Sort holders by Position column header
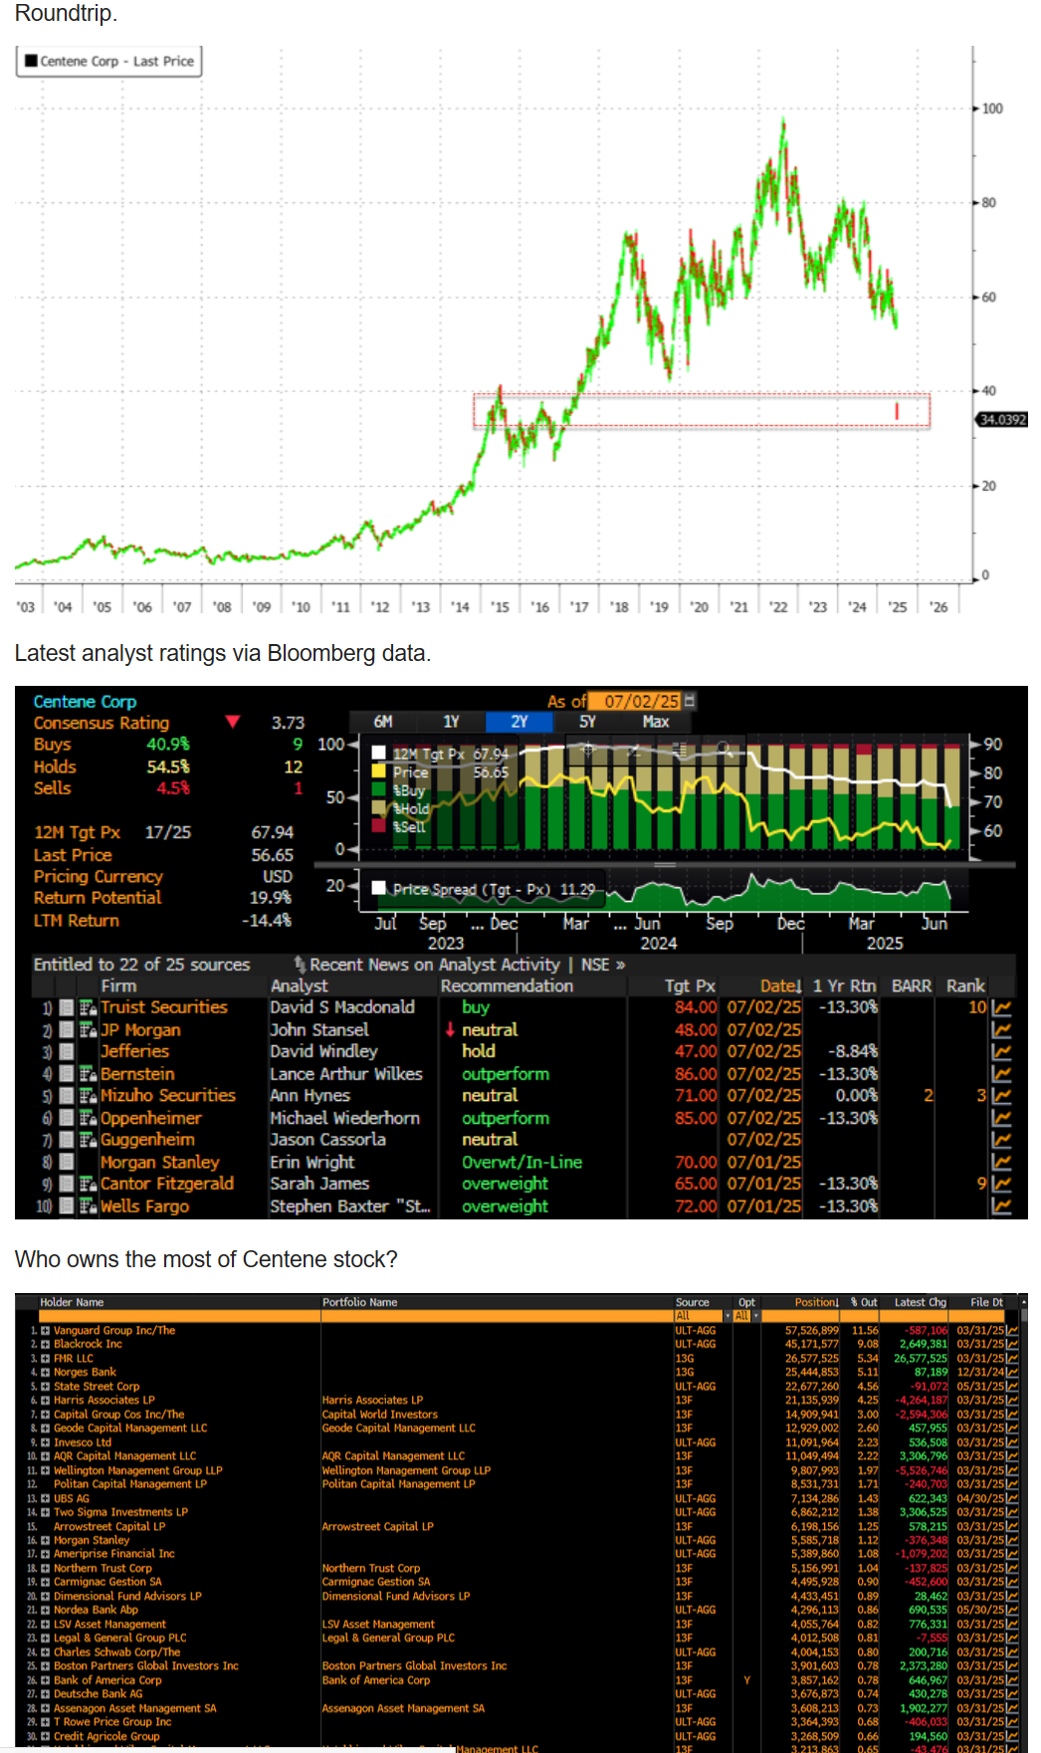 pos(816,1302)
